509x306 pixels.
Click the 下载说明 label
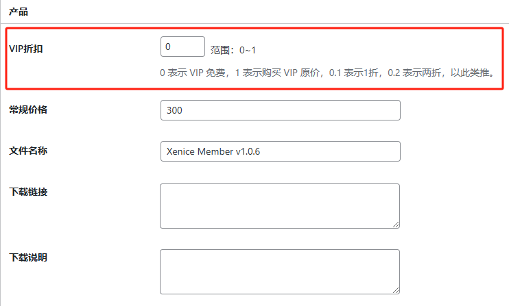[28, 257]
